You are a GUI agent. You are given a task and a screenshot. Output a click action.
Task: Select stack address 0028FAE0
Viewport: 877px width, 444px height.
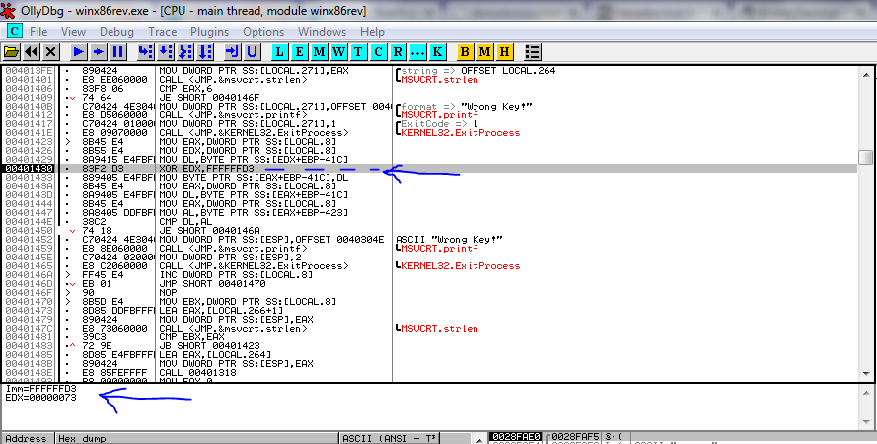[515, 436]
